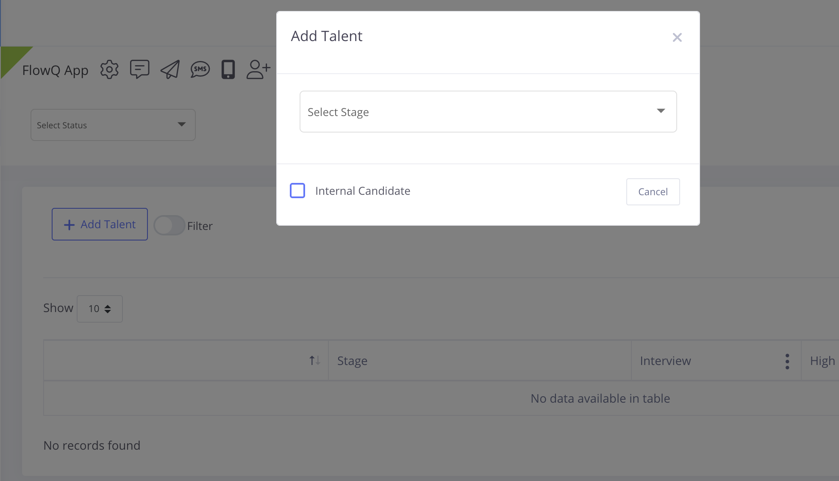Click the Add Talent button
The image size is (839, 481).
tap(100, 224)
